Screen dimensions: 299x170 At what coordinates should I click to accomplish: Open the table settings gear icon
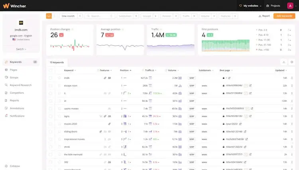tap(292, 62)
